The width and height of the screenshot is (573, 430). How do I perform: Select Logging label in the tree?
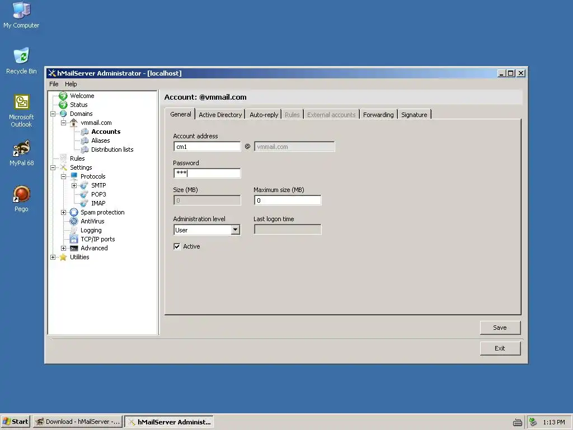coord(91,230)
